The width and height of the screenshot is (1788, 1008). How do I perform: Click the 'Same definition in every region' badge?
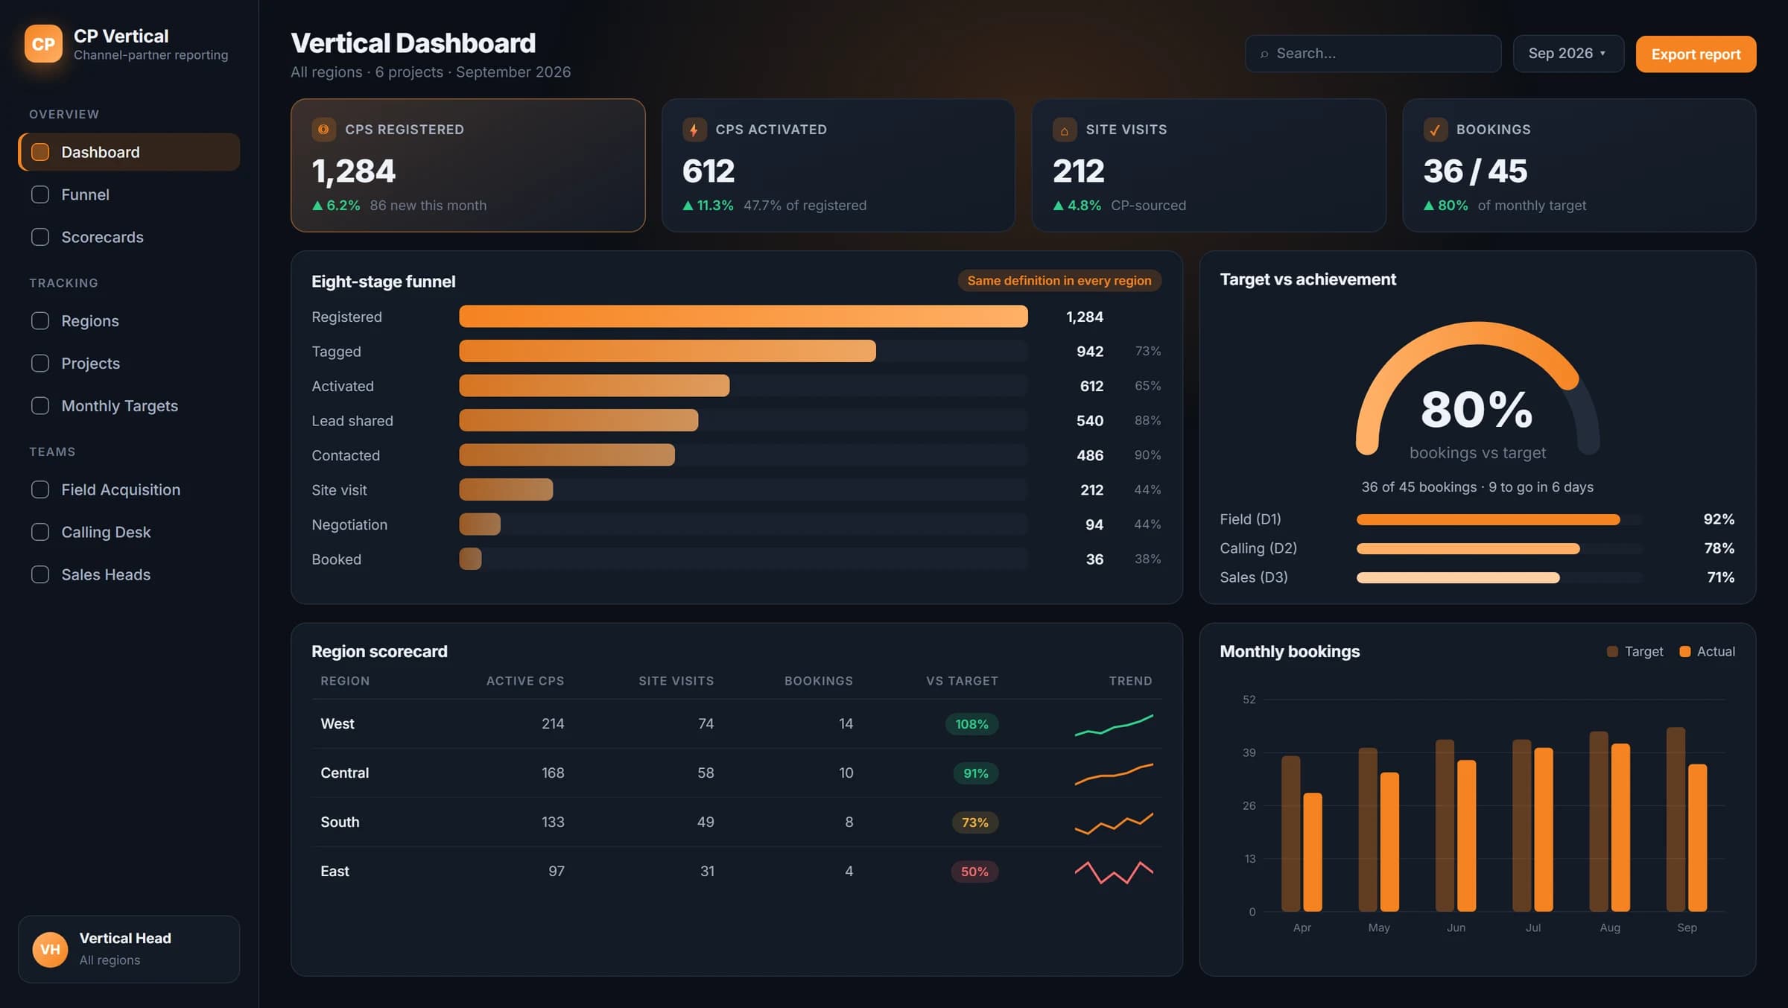point(1059,281)
